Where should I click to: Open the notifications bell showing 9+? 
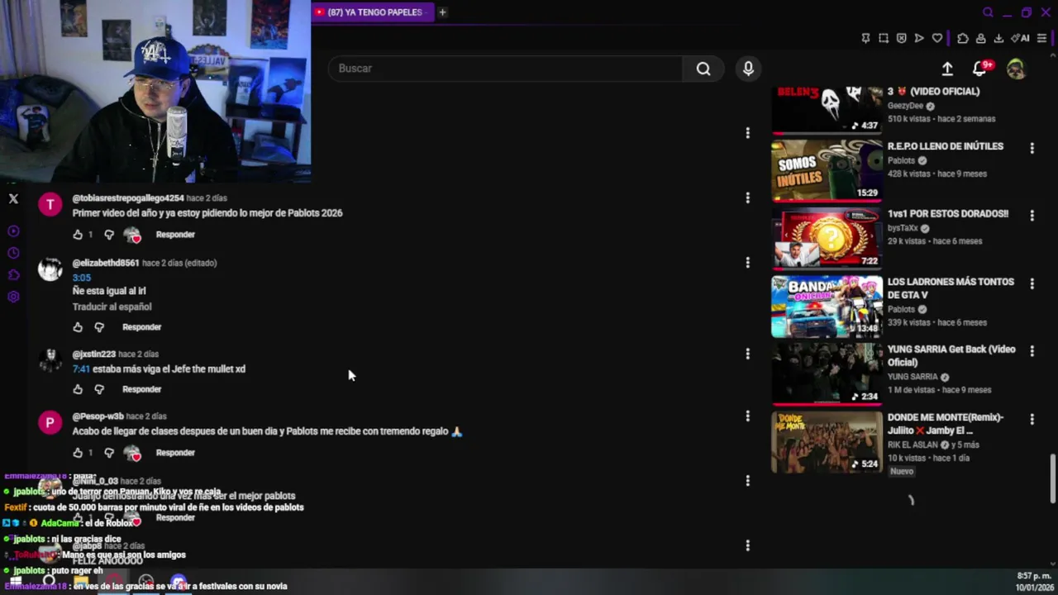(981, 69)
